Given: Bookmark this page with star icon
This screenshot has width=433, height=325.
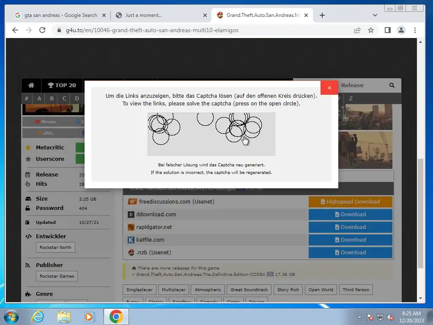Looking at the screenshot, I should coord(371,30).
